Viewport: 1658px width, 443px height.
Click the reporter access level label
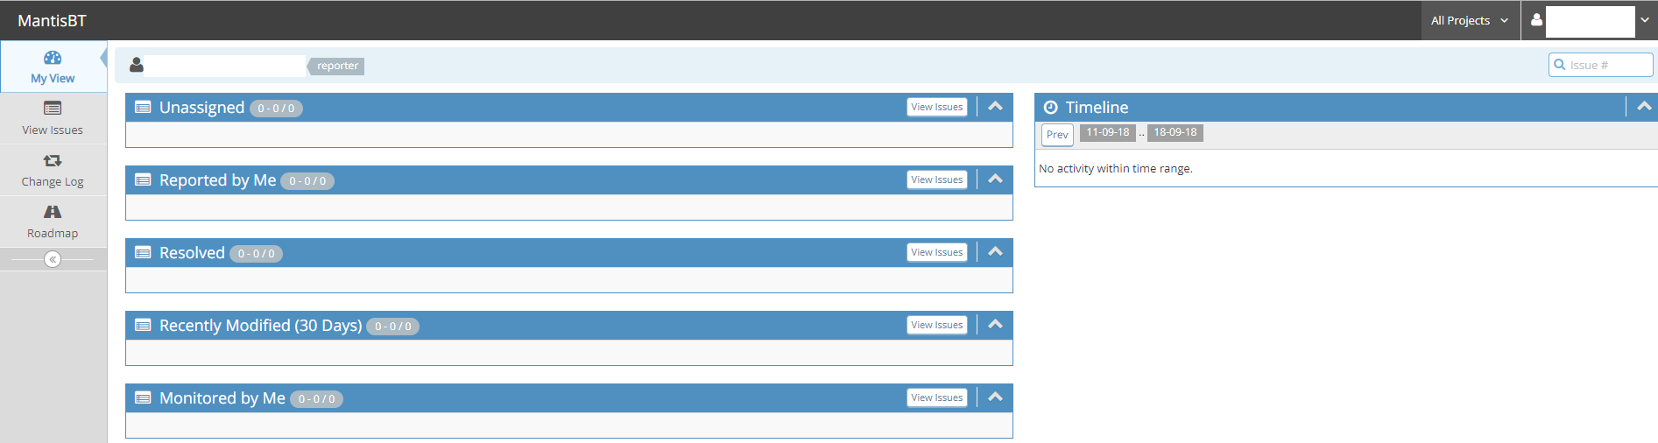(337, 66)
